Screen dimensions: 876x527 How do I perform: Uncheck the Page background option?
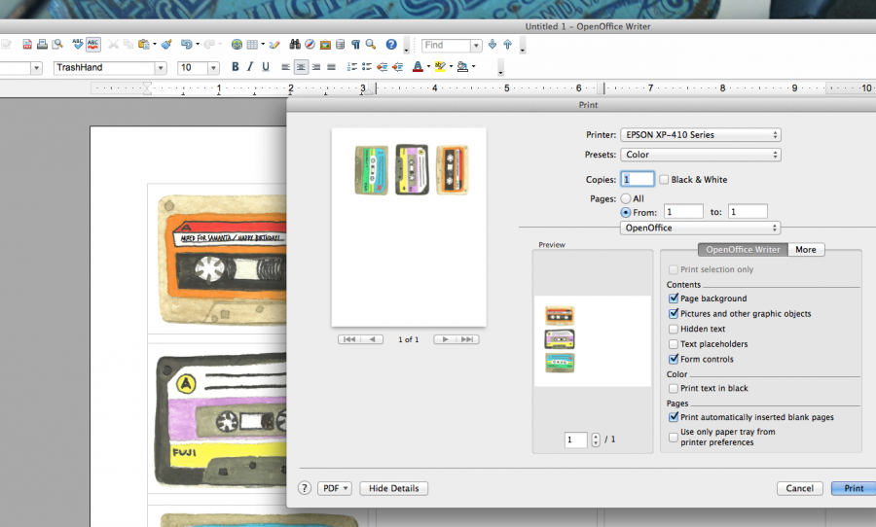pos(674,299)
